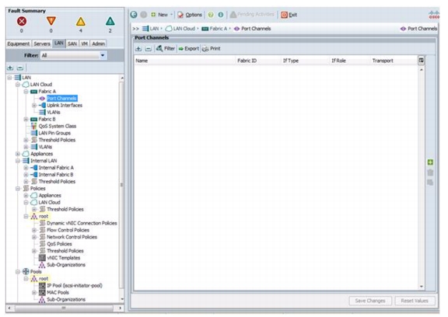Expand the Fabric B tree node

pos(26,120)
